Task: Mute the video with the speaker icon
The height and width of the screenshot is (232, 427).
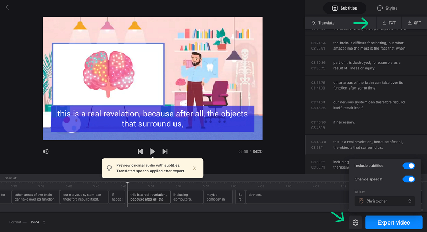Action: [x=45, y=151]
